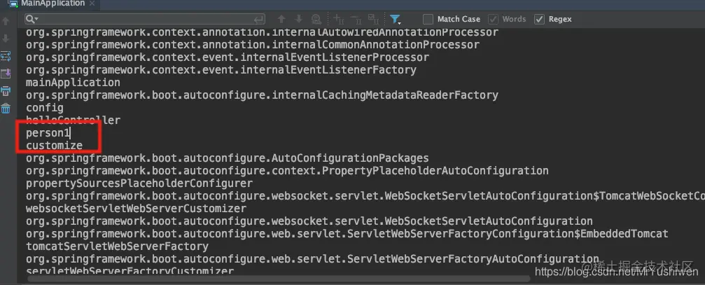The height and width of the screenshot is (285, 705).
Task: Enable the Match Case checkbox
Action: (x=428, y=20)
